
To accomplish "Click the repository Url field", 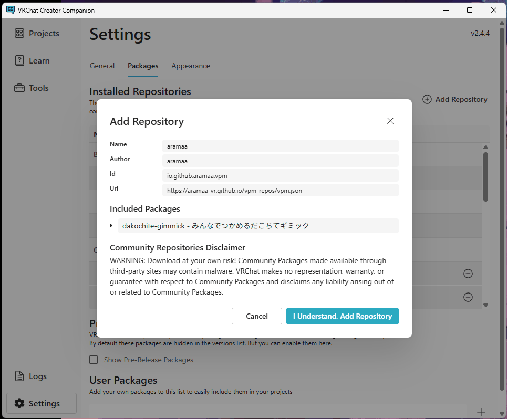I will (280, 191).
